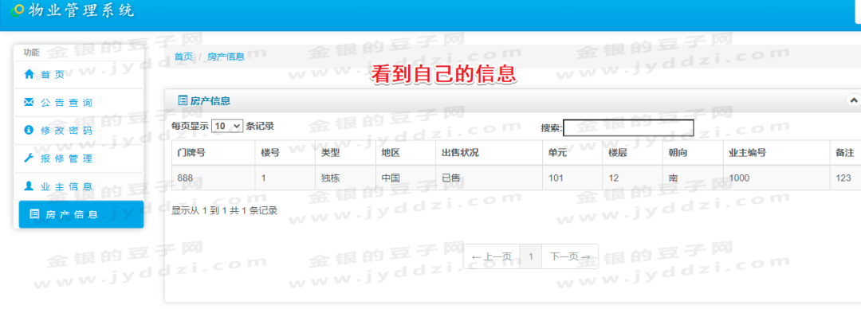Click the 中国 region cell
Screen dimensions: 861x309
406,178
